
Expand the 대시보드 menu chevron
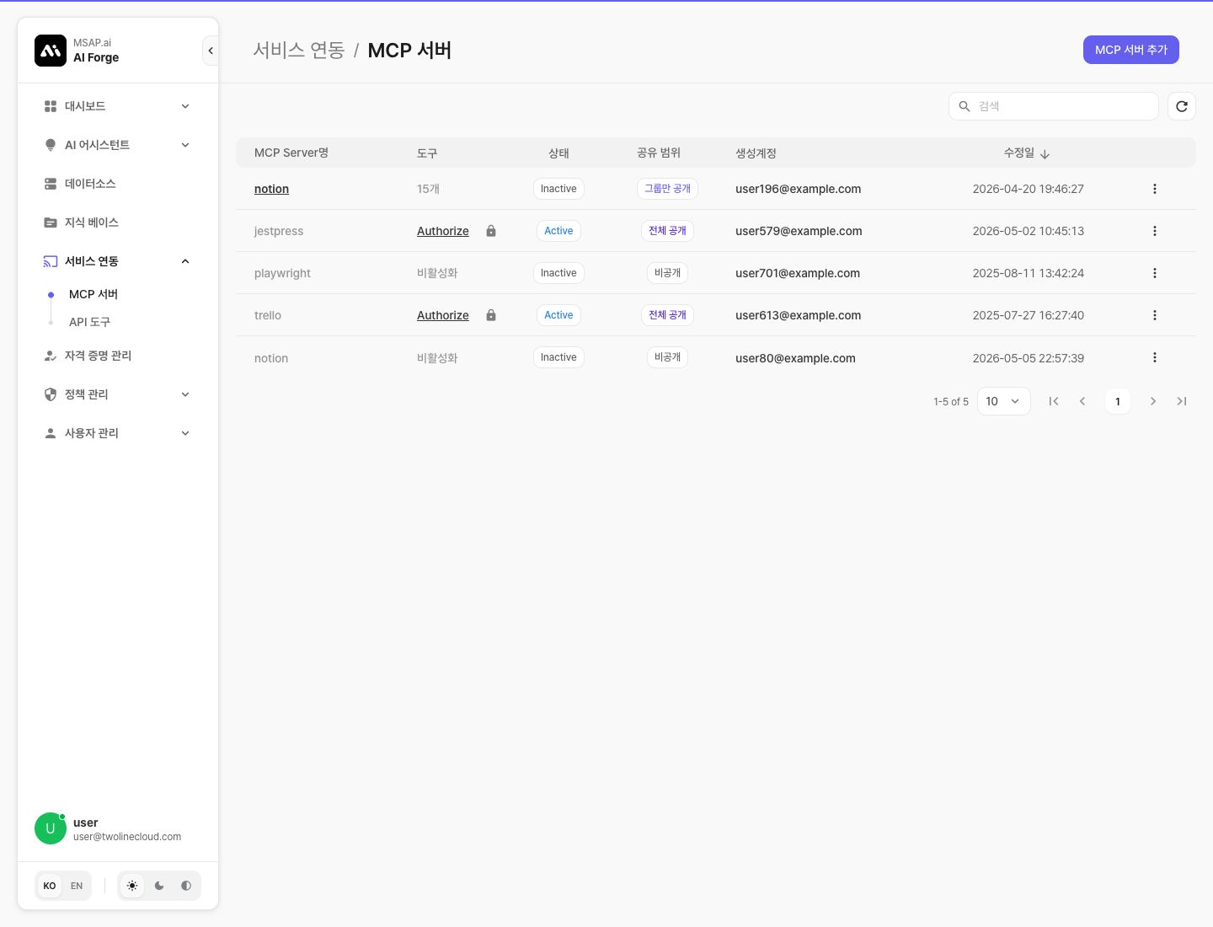tap(185, 106)
